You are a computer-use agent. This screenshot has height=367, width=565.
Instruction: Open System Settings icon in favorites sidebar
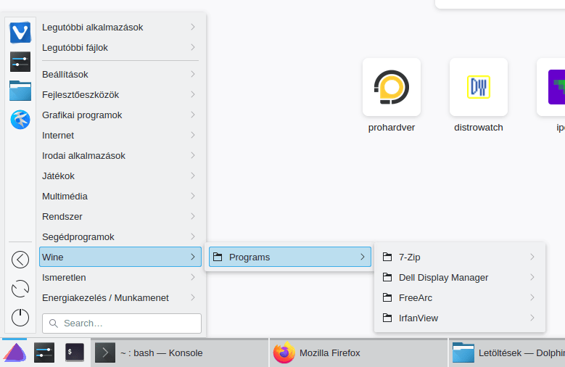(x=20, y=62)
